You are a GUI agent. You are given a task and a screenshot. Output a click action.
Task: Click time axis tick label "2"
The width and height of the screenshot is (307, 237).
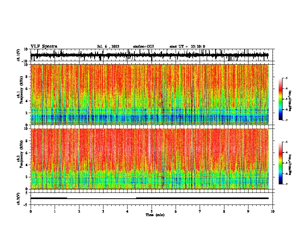tap(79, 211)
